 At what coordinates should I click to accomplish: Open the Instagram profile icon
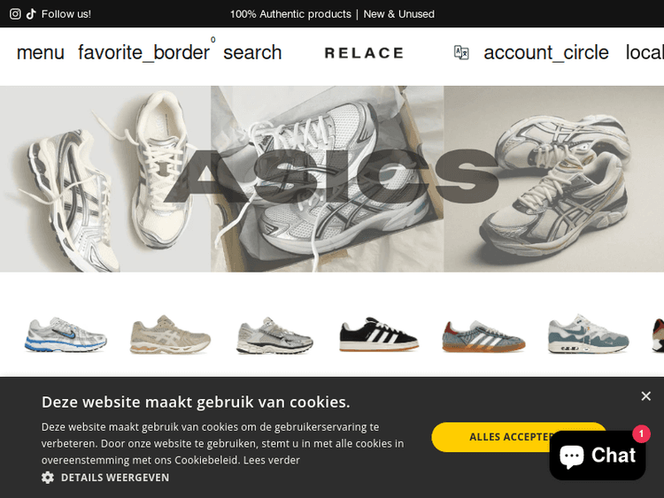tap(15, 14)
